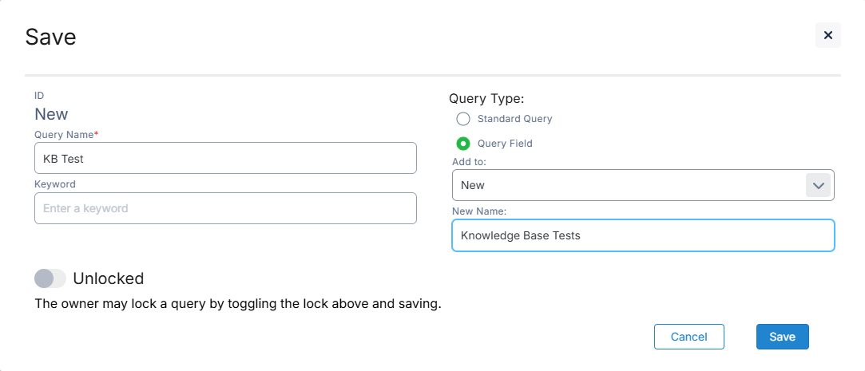Click the Query Field option label text
865x371 pixels.
(x=505, y=144)
